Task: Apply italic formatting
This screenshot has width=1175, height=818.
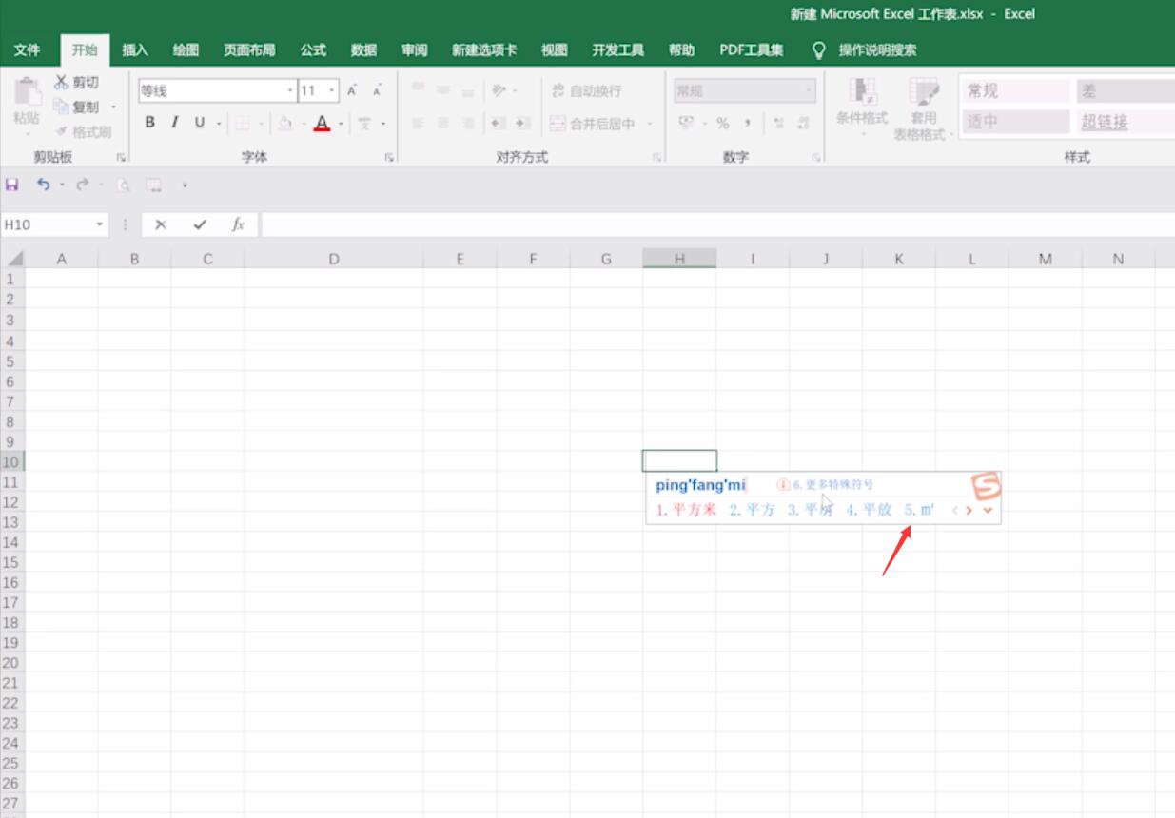Action: [x=174, y=122]
